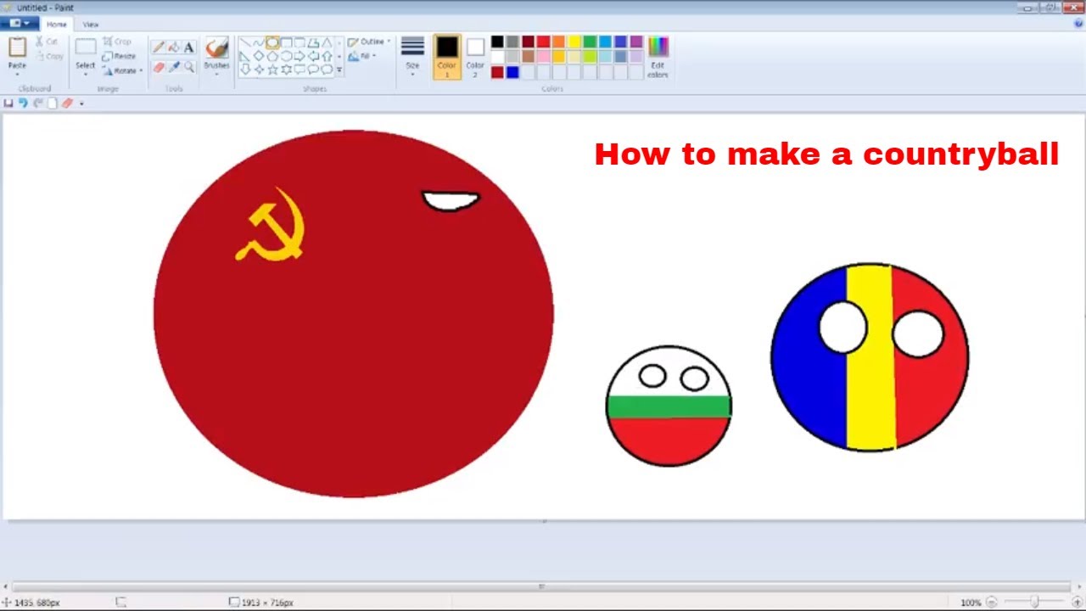Viewport: 1086px width, 611px height.
Task: Select the Color picker eyedropper tool
Action: 174,67
